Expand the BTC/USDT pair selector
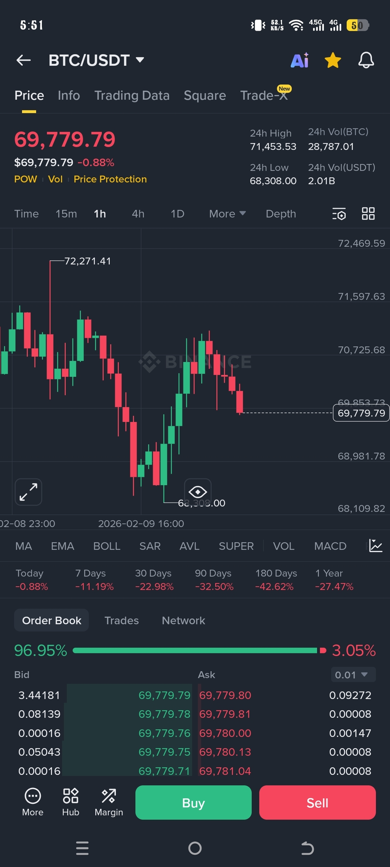 [x=96, y=60]
